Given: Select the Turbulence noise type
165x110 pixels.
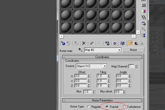Looking at the screenshot, I should pos(124,107).
